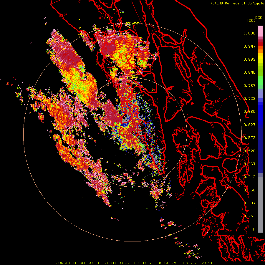Click the 07:30 timestamp
Image resolution: width=265 pixels, height=265 pixels.
[205, 263]
